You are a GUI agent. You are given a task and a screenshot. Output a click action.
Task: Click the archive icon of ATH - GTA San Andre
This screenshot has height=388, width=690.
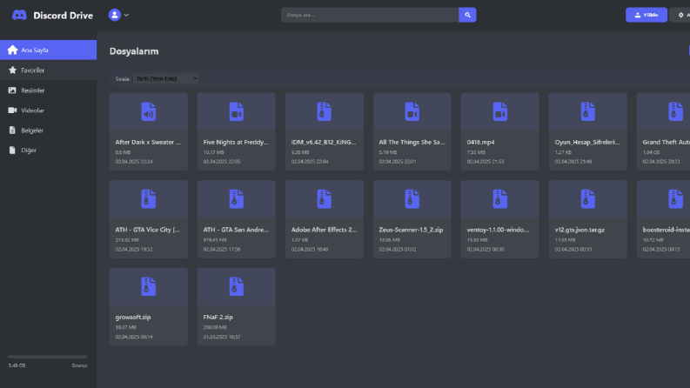pyautogui.click(x=237, y=199)
